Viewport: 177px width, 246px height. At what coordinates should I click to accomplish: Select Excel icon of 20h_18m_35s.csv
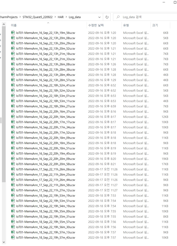coord(13,143)
